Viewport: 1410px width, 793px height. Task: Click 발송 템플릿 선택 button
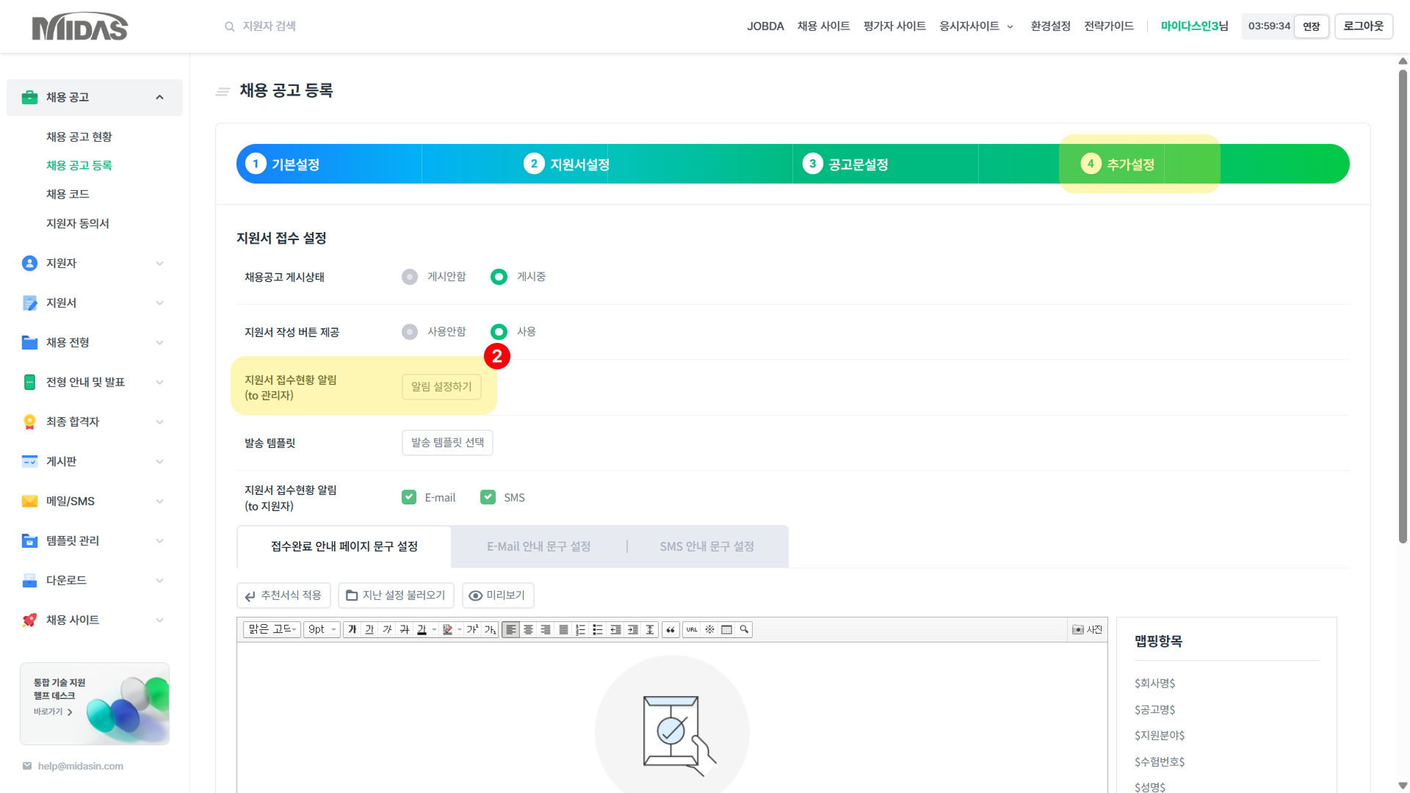click(447, 442)
